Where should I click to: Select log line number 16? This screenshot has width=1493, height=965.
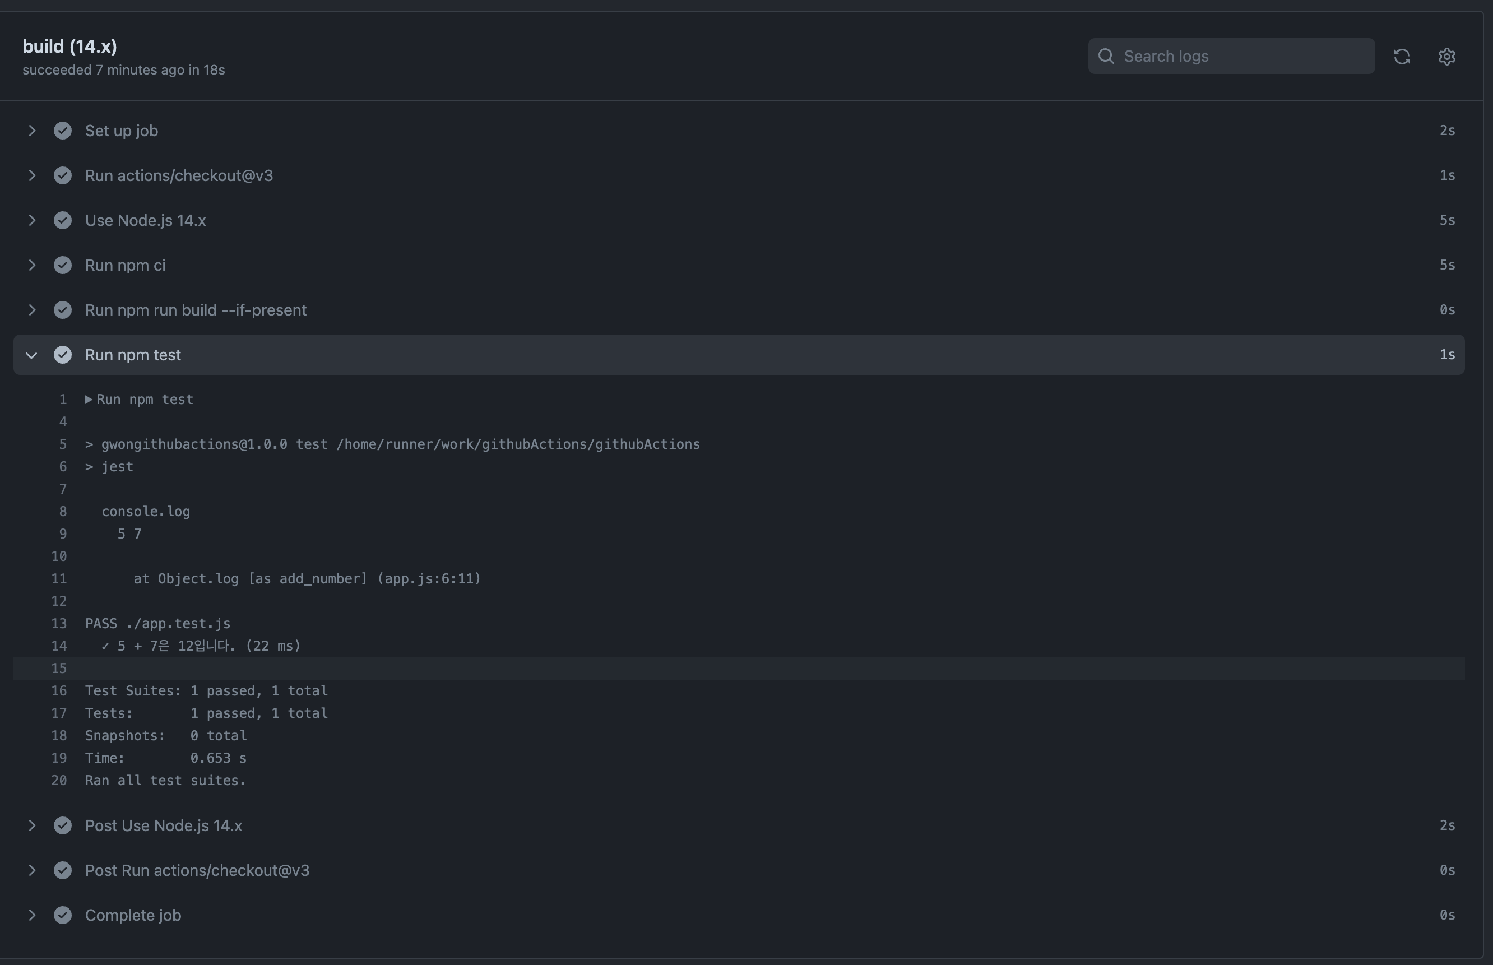pyautogui.click(x=59, y=690)
